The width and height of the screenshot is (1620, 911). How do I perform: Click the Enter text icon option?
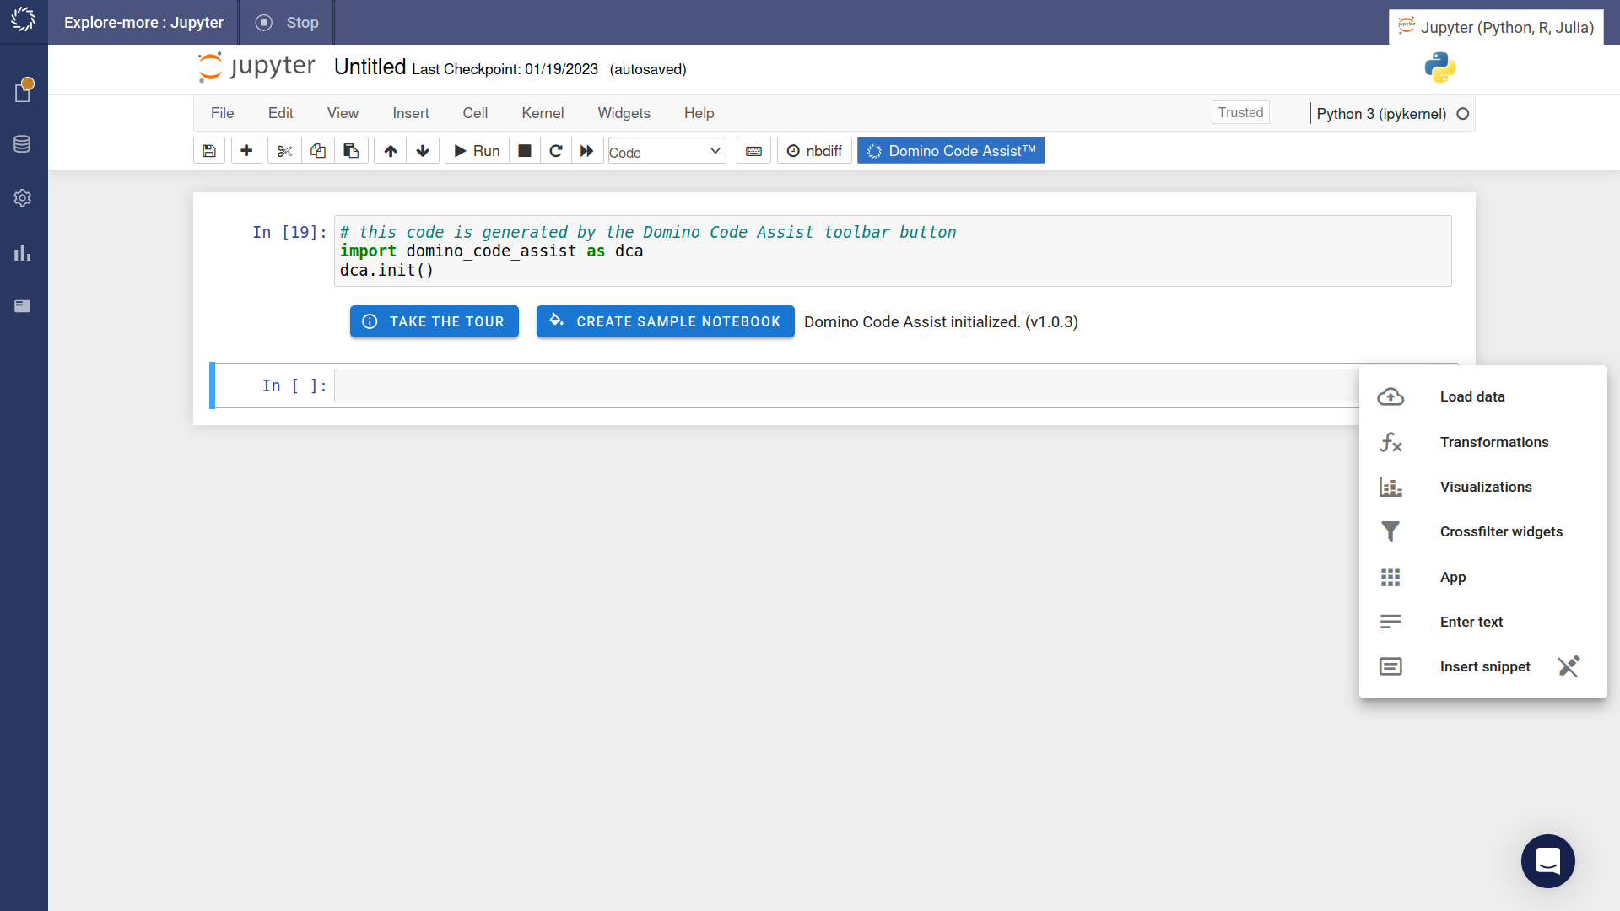(1392, 622)
